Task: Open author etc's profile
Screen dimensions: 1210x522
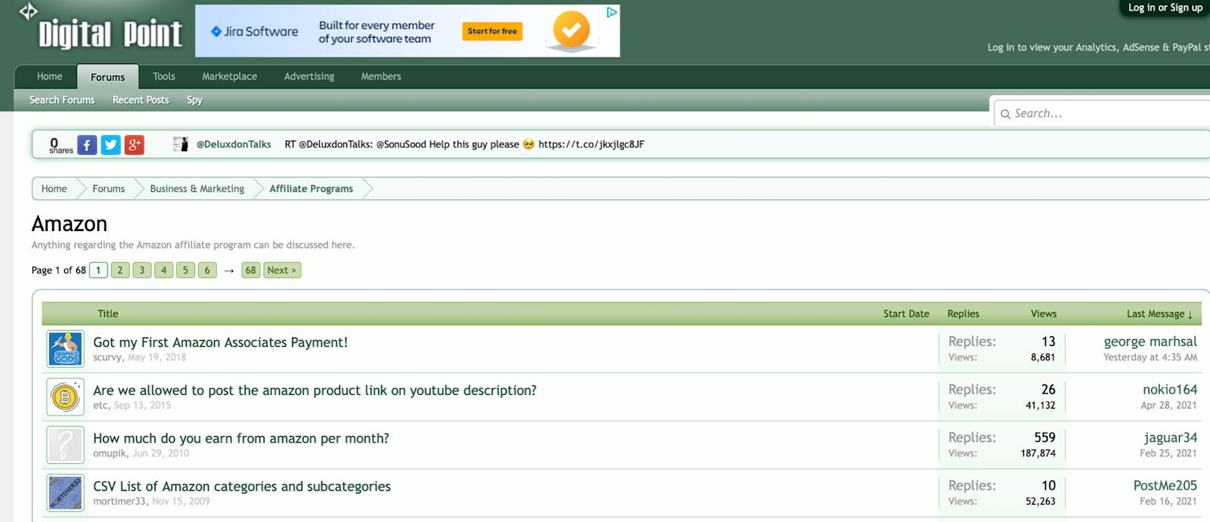Action: click(x=101, y=406)
